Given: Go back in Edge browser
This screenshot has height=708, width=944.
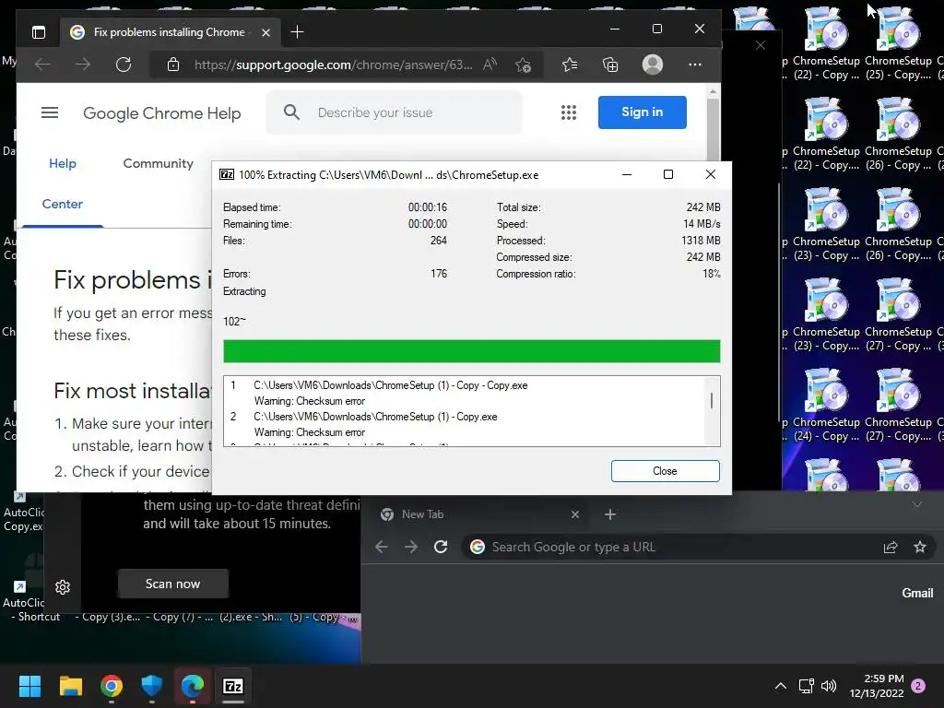Looking at the screenshot, I should coord(42,65).
